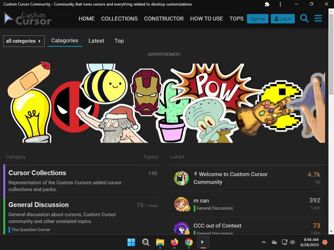Viewport: 334px width, 250px height.
Task: Open the clock and date panel
Action: [x=310, y=242]
